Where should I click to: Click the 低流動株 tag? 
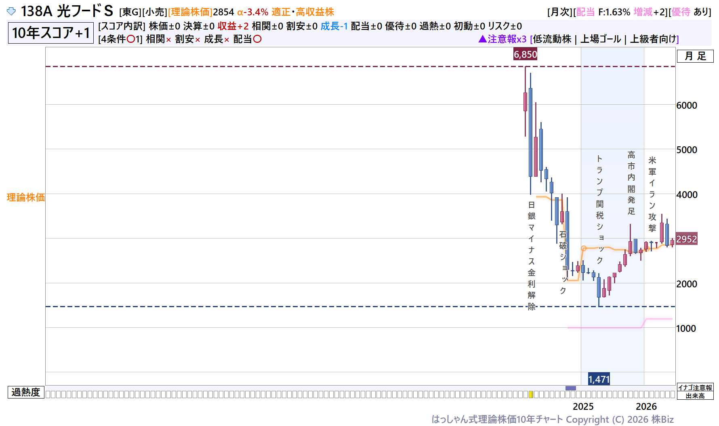click(x=552, y=39)
